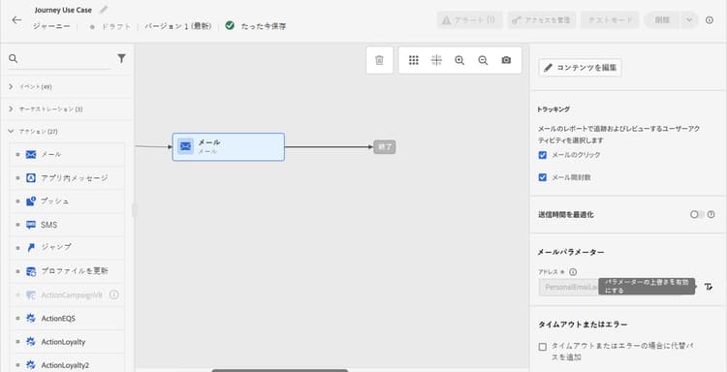Open the dropdown arrow next to 削除
The image size is (727, 372).
point(689,20)
